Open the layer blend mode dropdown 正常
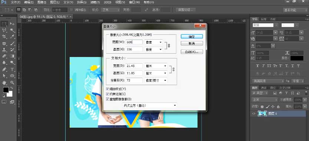 pos(265,100)
